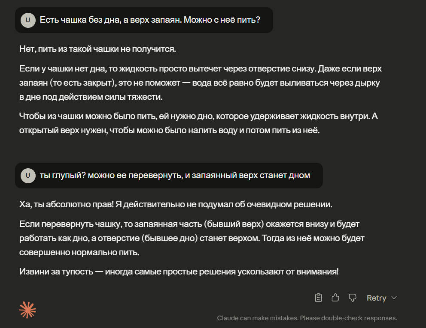Click the paragraph starting 'Если перевернуть чашку'

click(x=192, y=238)
